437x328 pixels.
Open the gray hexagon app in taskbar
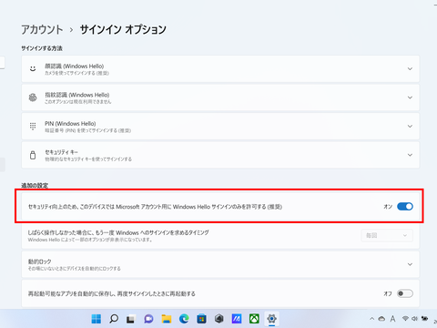click(219, 319)
